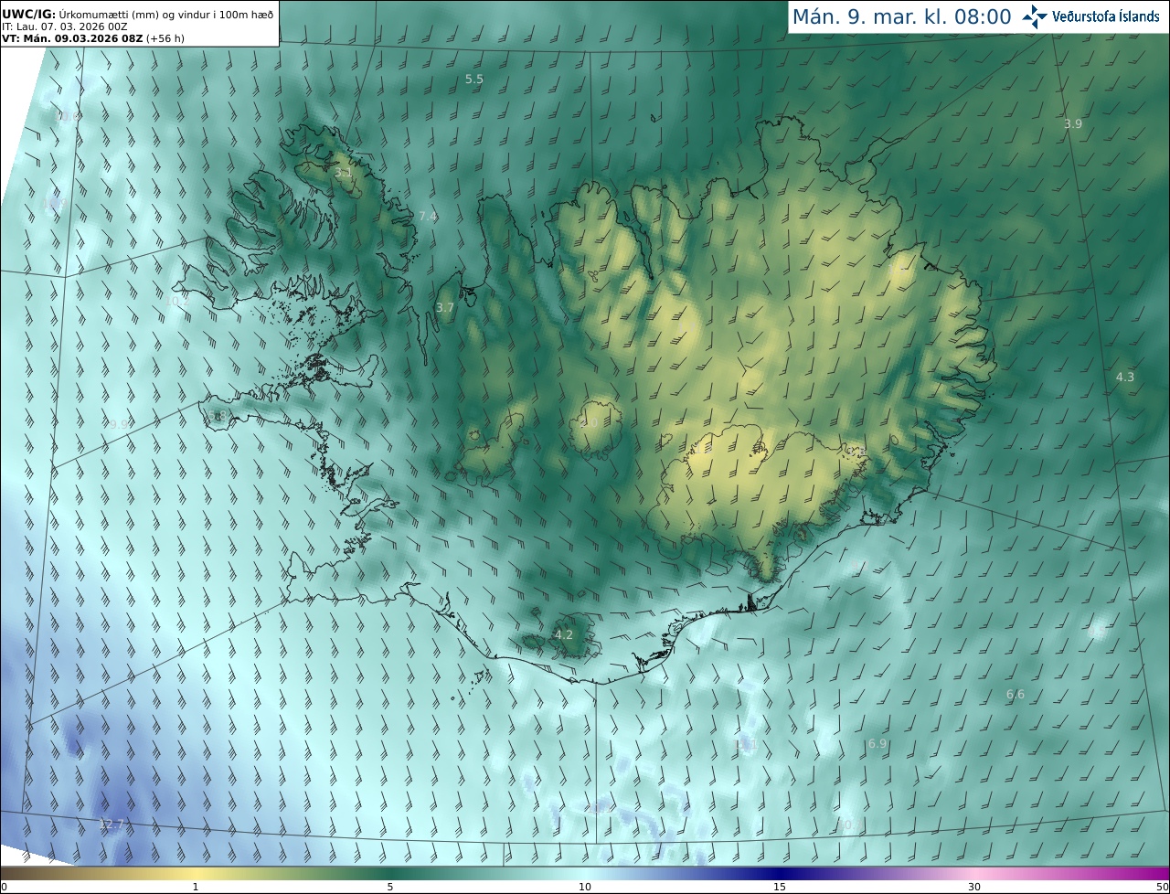The height and width of the screenshot is (894, 1170).
Task: Click the 4.3 value off the east coast
Action: coord(1125,377)
